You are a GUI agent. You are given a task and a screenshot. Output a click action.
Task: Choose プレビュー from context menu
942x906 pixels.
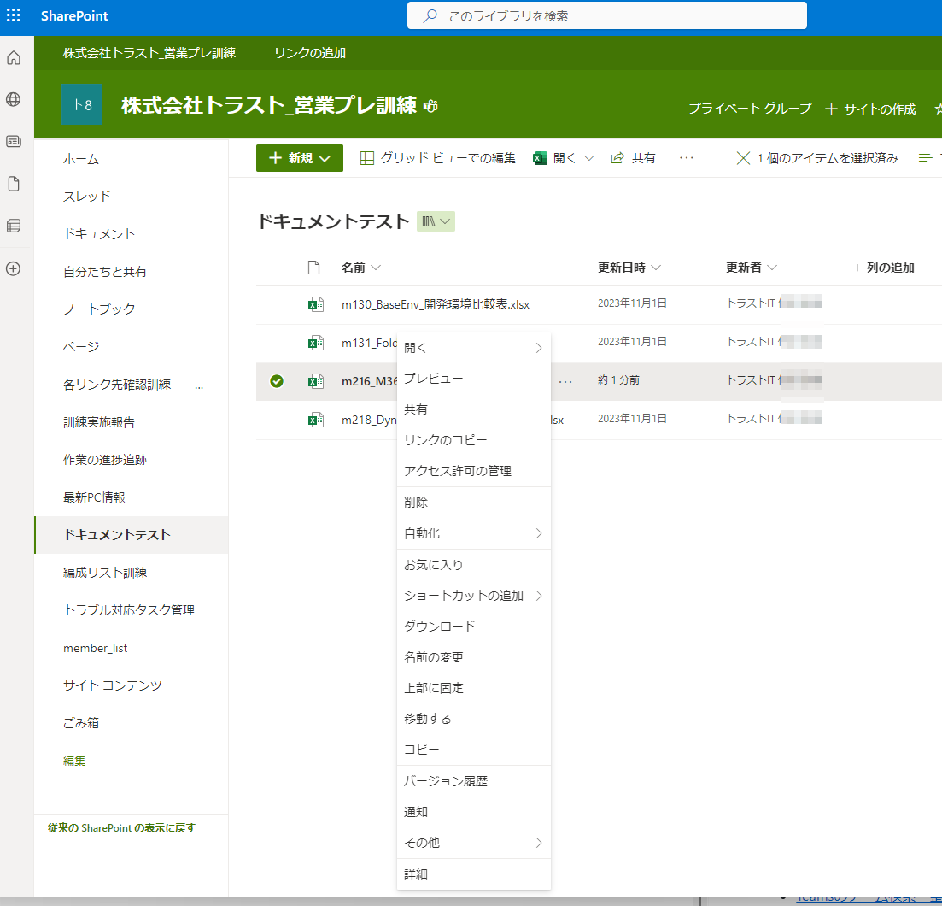coord(473,378)
